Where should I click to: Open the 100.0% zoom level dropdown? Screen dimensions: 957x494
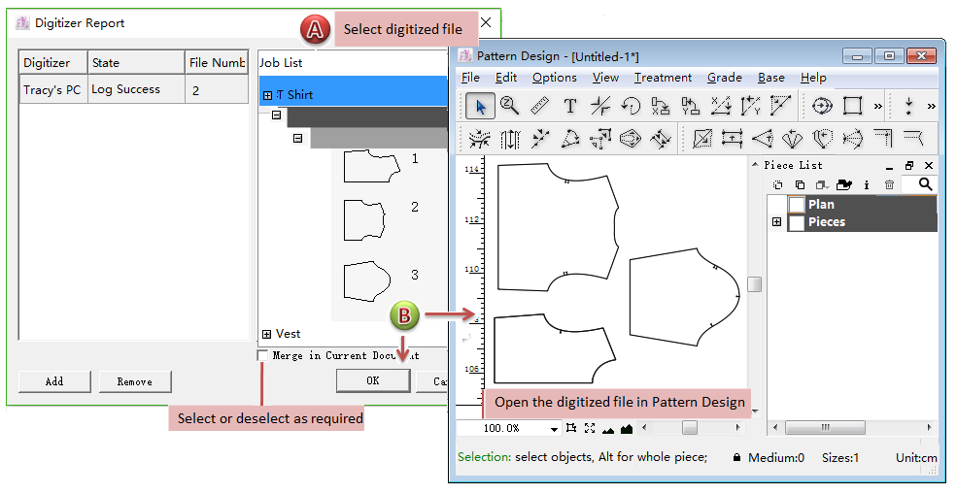point(555,429)
